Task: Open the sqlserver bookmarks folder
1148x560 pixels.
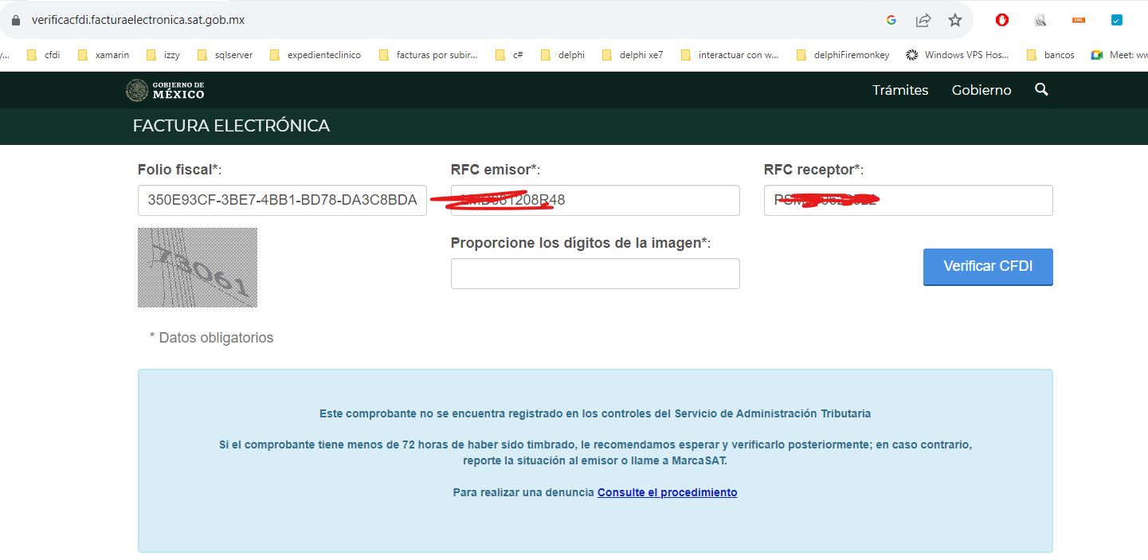Action: tap(225, 55)
